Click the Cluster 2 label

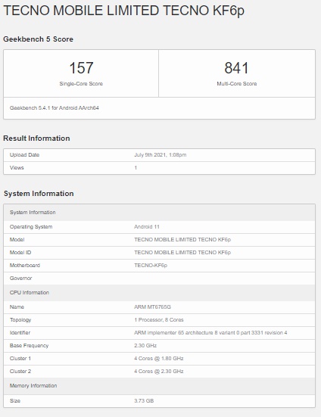tap(20, 372)
